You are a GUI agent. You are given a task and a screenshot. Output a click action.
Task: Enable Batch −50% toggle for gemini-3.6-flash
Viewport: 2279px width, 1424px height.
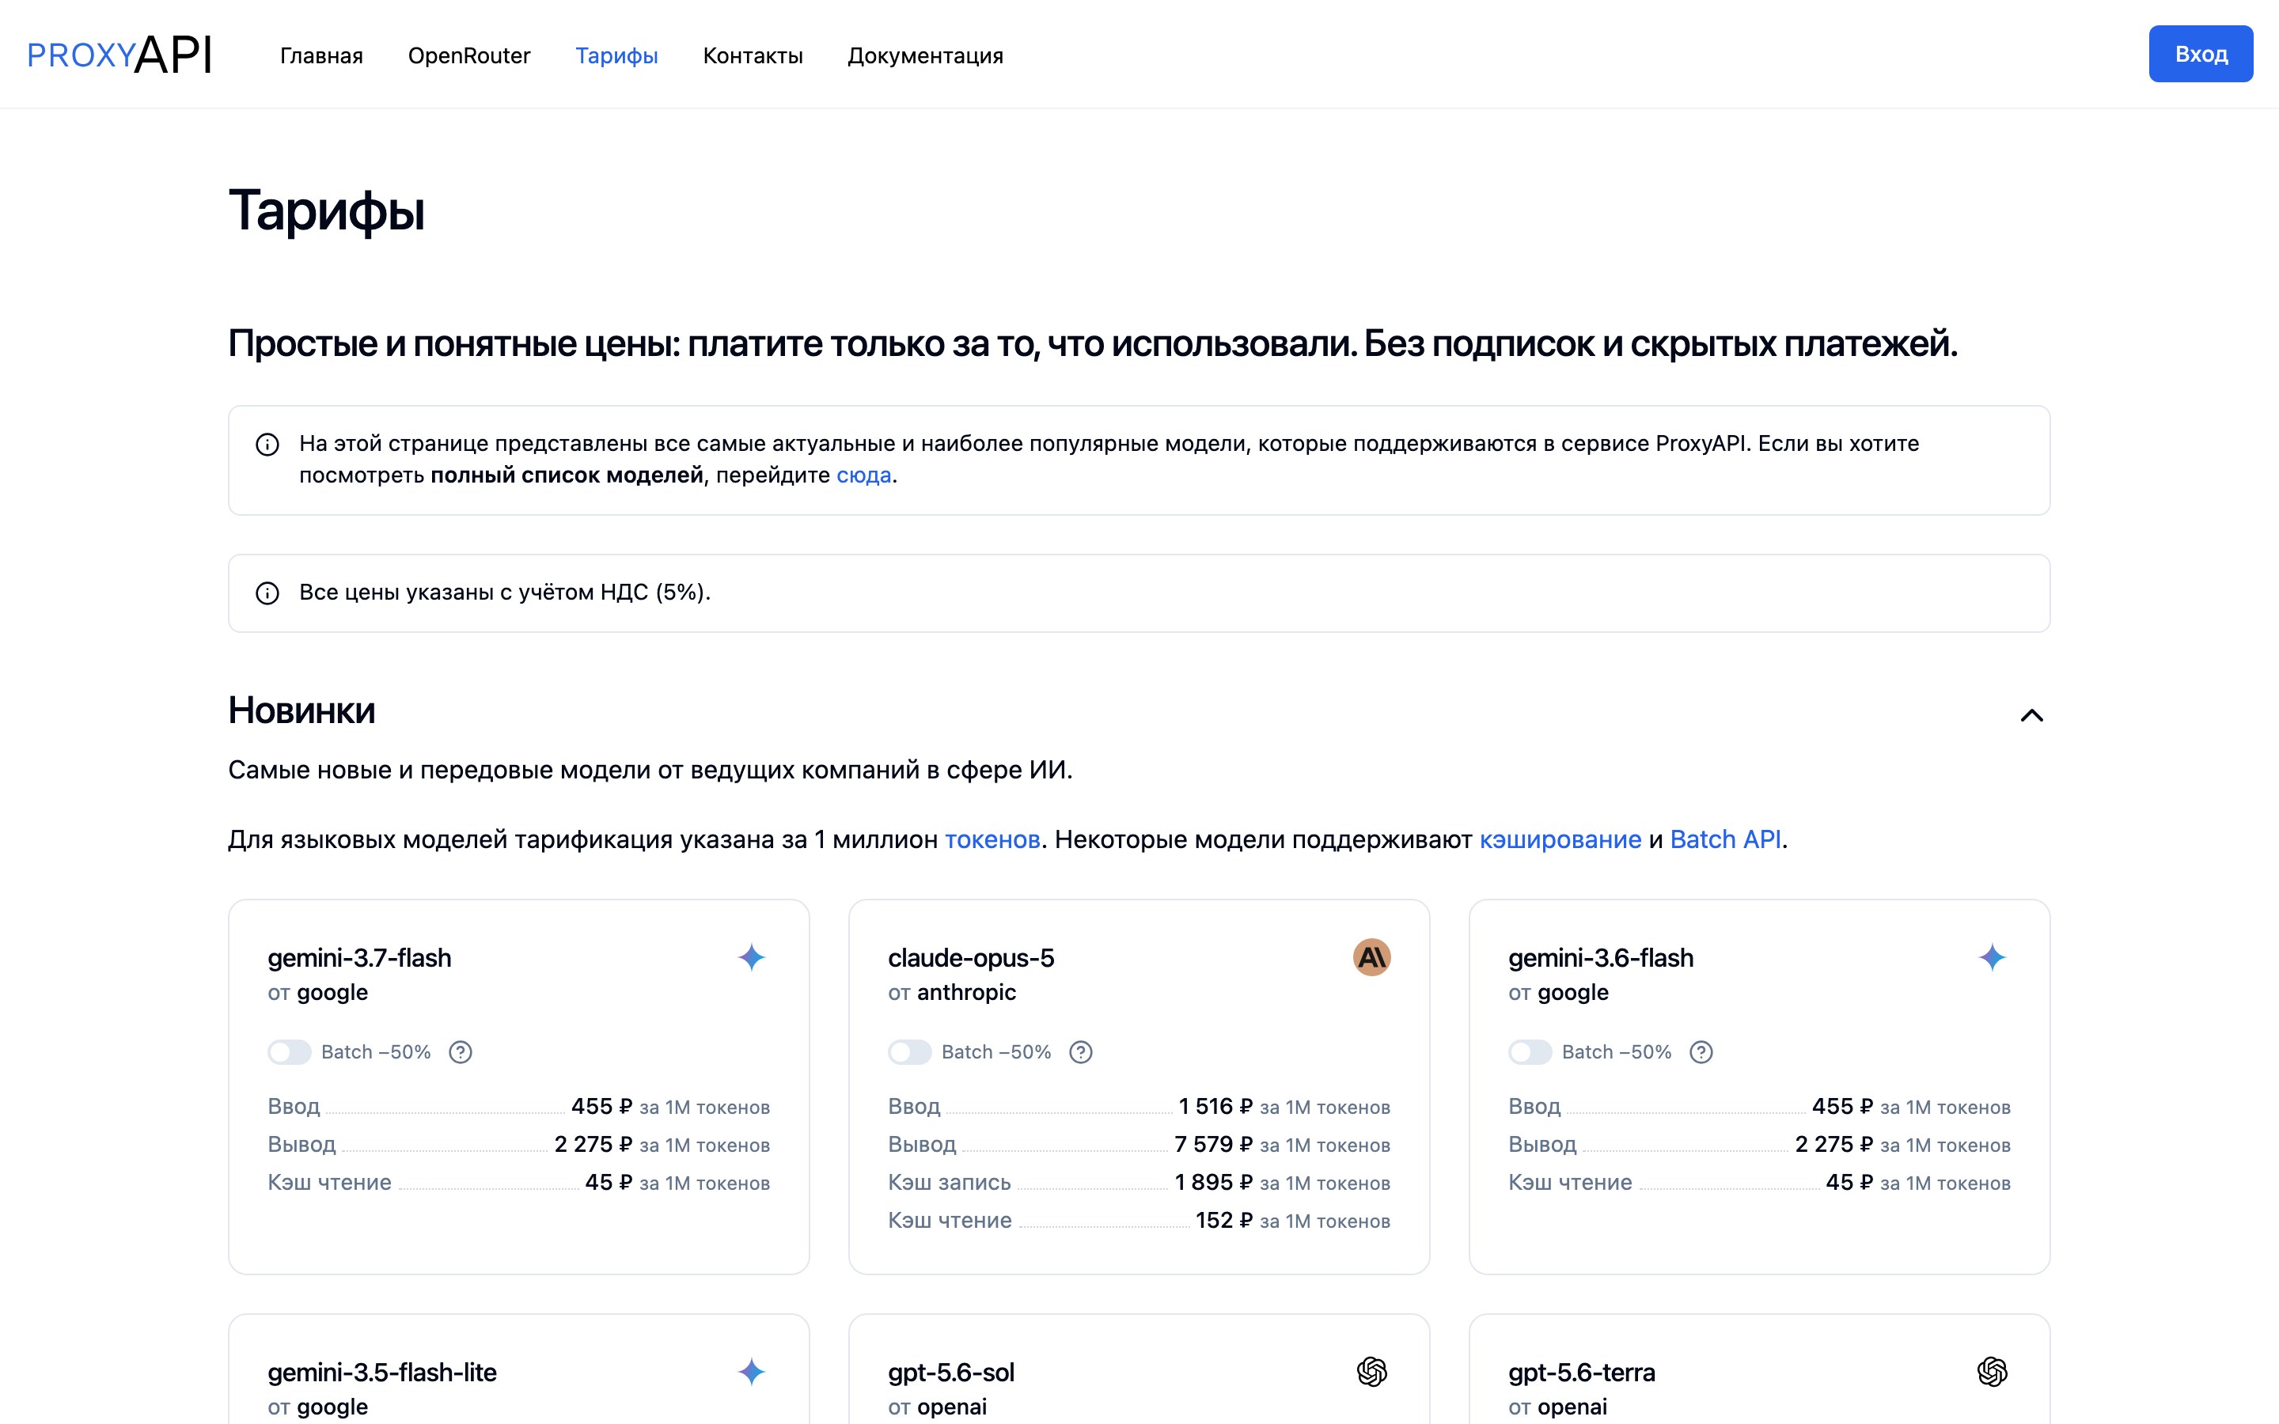[1530, 1052]
